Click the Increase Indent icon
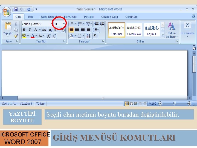 pyautogui.click(x=102, y=24)
